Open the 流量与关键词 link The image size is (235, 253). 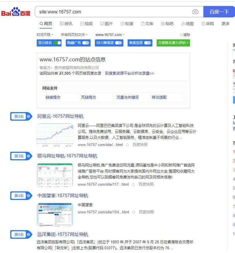coord(127,97)
